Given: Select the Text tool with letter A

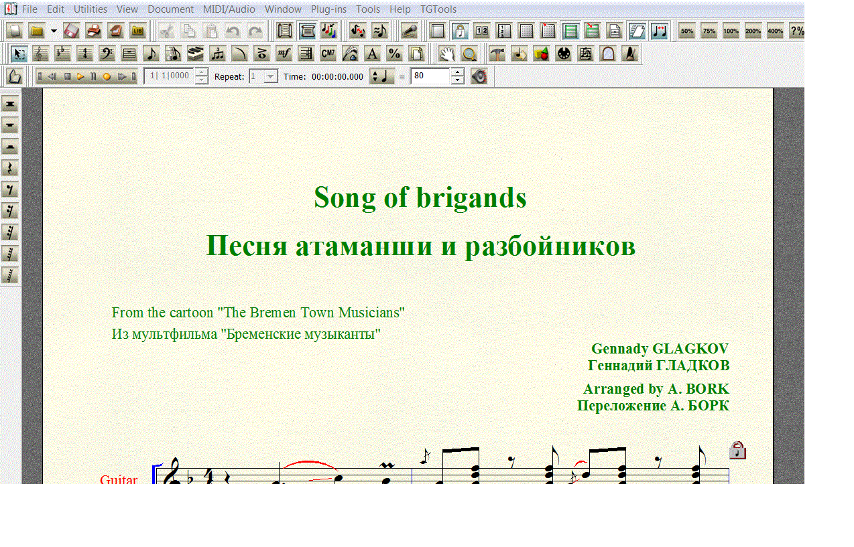Looking at the screenshot, I should 371,54.
